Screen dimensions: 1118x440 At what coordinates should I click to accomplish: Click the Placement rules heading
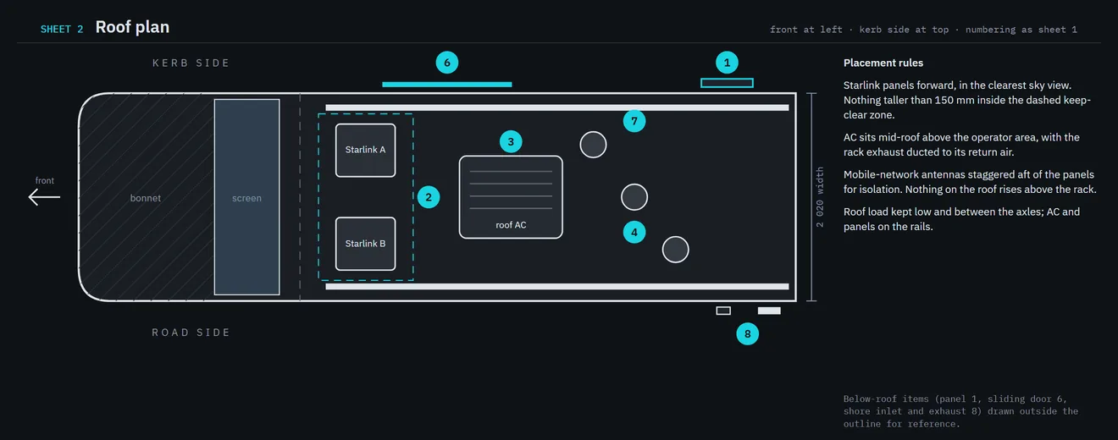[x=883, y=63]
